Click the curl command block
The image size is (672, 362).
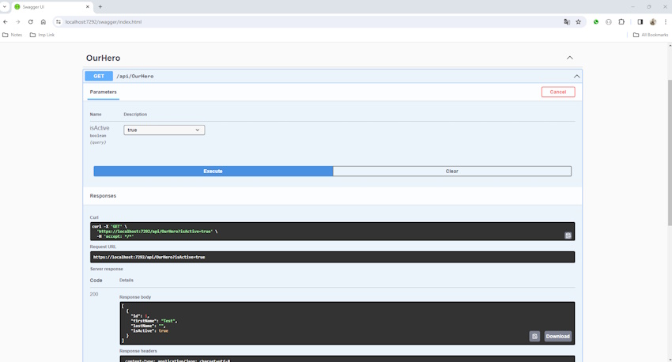332,232
